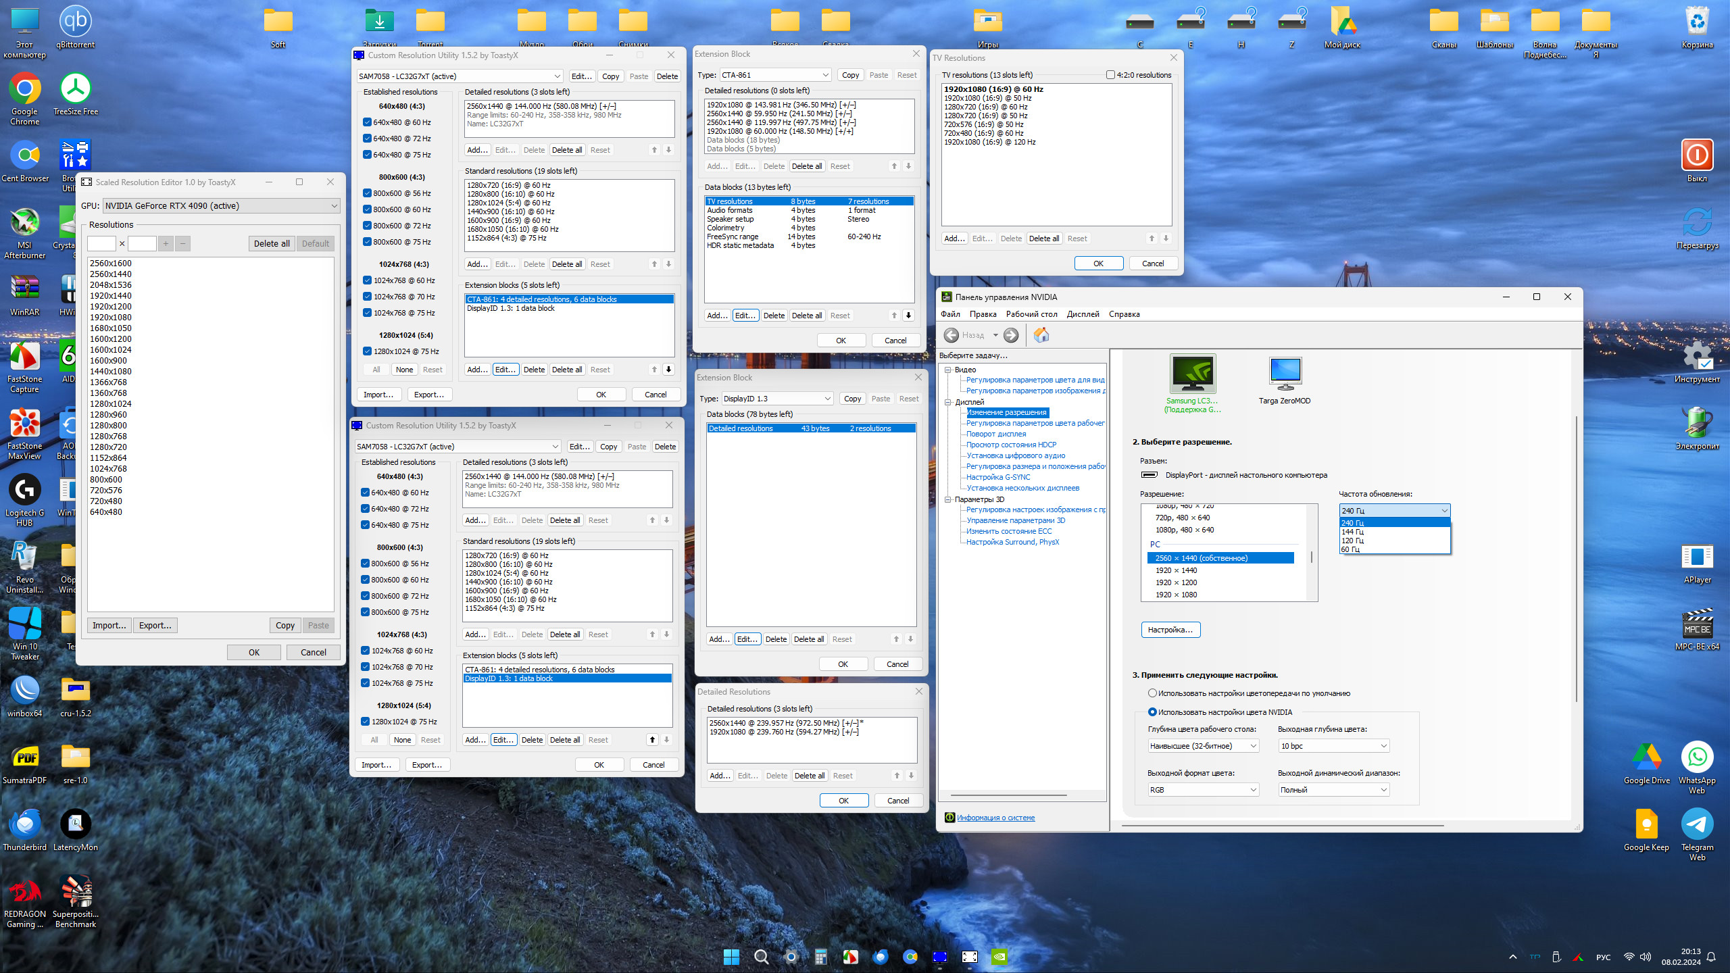Toggle the 4:2:0 resolutions checkbox
Image resolution: width=1730 pixels, height=973 pixels.
click(x=1110, y=75)
